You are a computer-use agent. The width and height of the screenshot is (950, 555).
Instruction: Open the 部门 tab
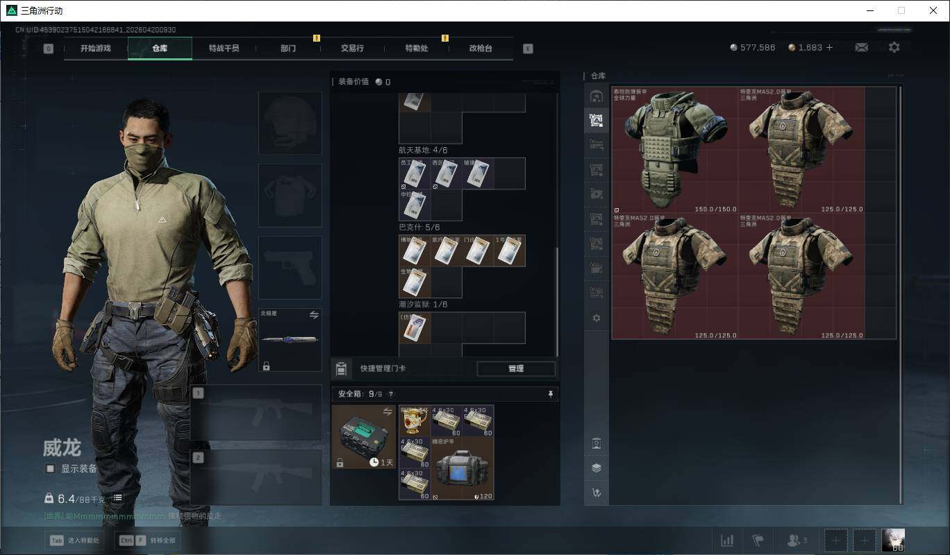click(288, 49)
